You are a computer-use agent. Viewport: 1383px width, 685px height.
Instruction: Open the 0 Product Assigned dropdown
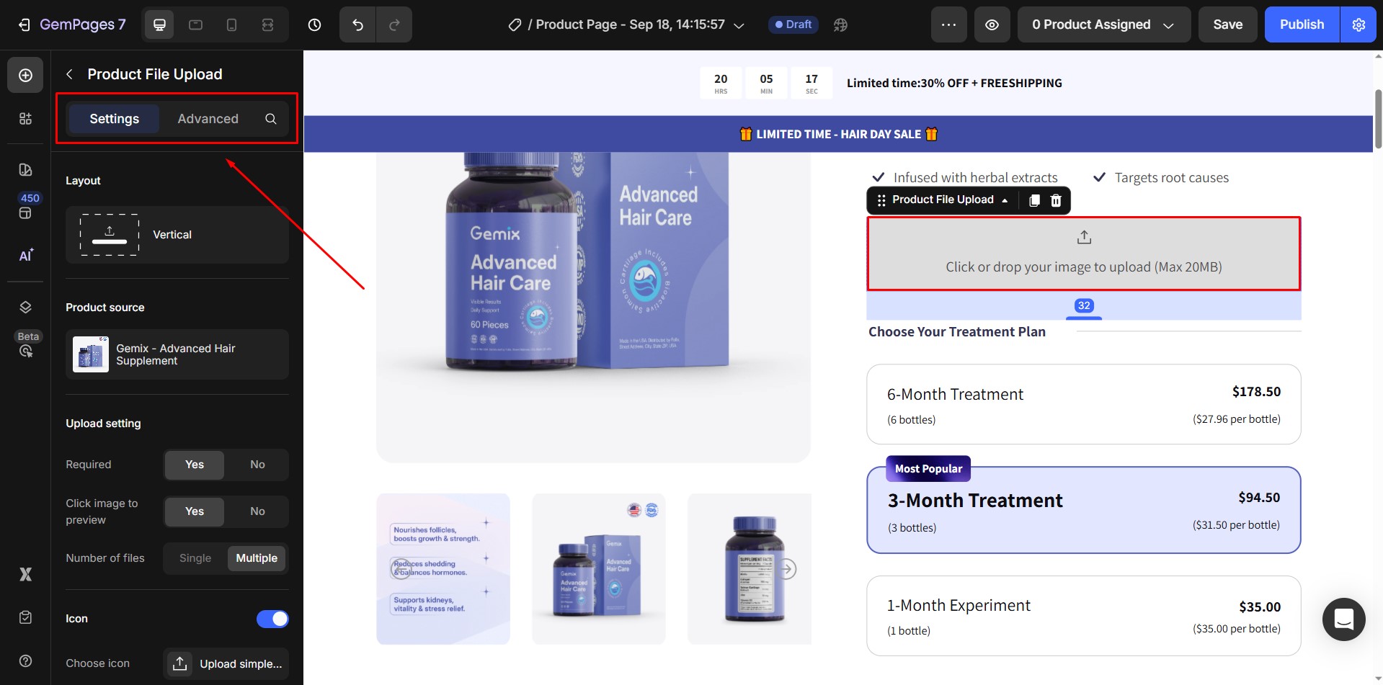point(1103,24)
